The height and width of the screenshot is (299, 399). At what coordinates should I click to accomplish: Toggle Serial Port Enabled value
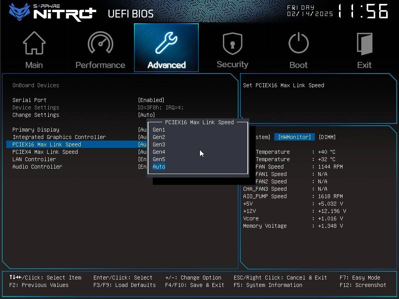tap(151, 100)
